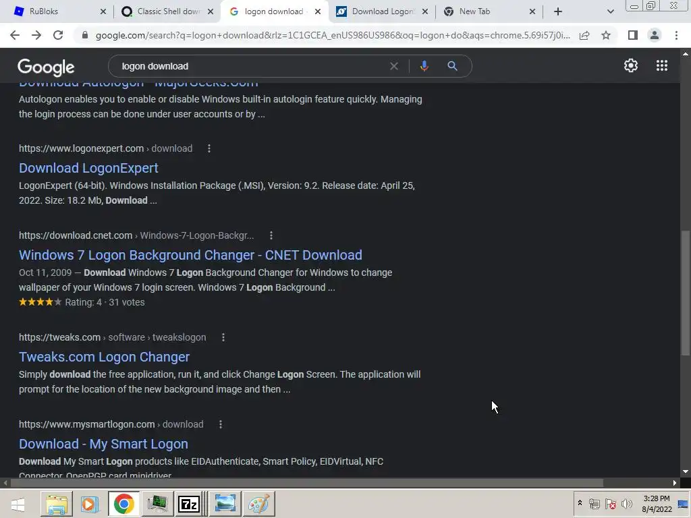Click the https://www.mysmartlogon.com URL text

(x=87, y=424)
